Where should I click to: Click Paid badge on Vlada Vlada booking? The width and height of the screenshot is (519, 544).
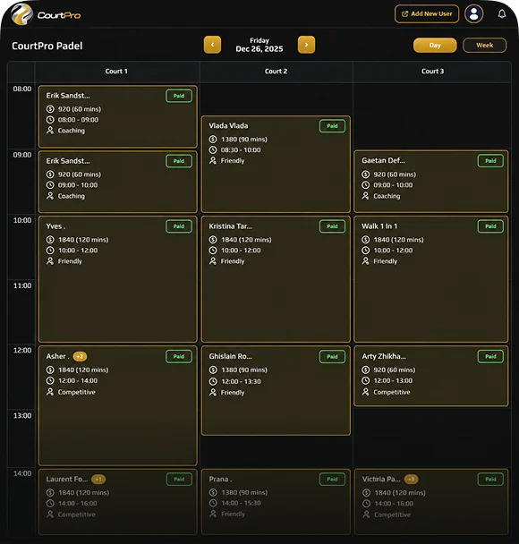pos(332,126)
